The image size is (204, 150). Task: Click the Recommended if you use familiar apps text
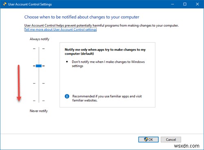[x=107, y=98]
